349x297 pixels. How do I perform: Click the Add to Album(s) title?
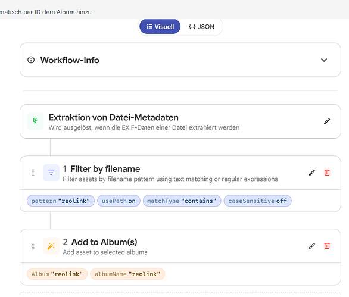[104, 242]
